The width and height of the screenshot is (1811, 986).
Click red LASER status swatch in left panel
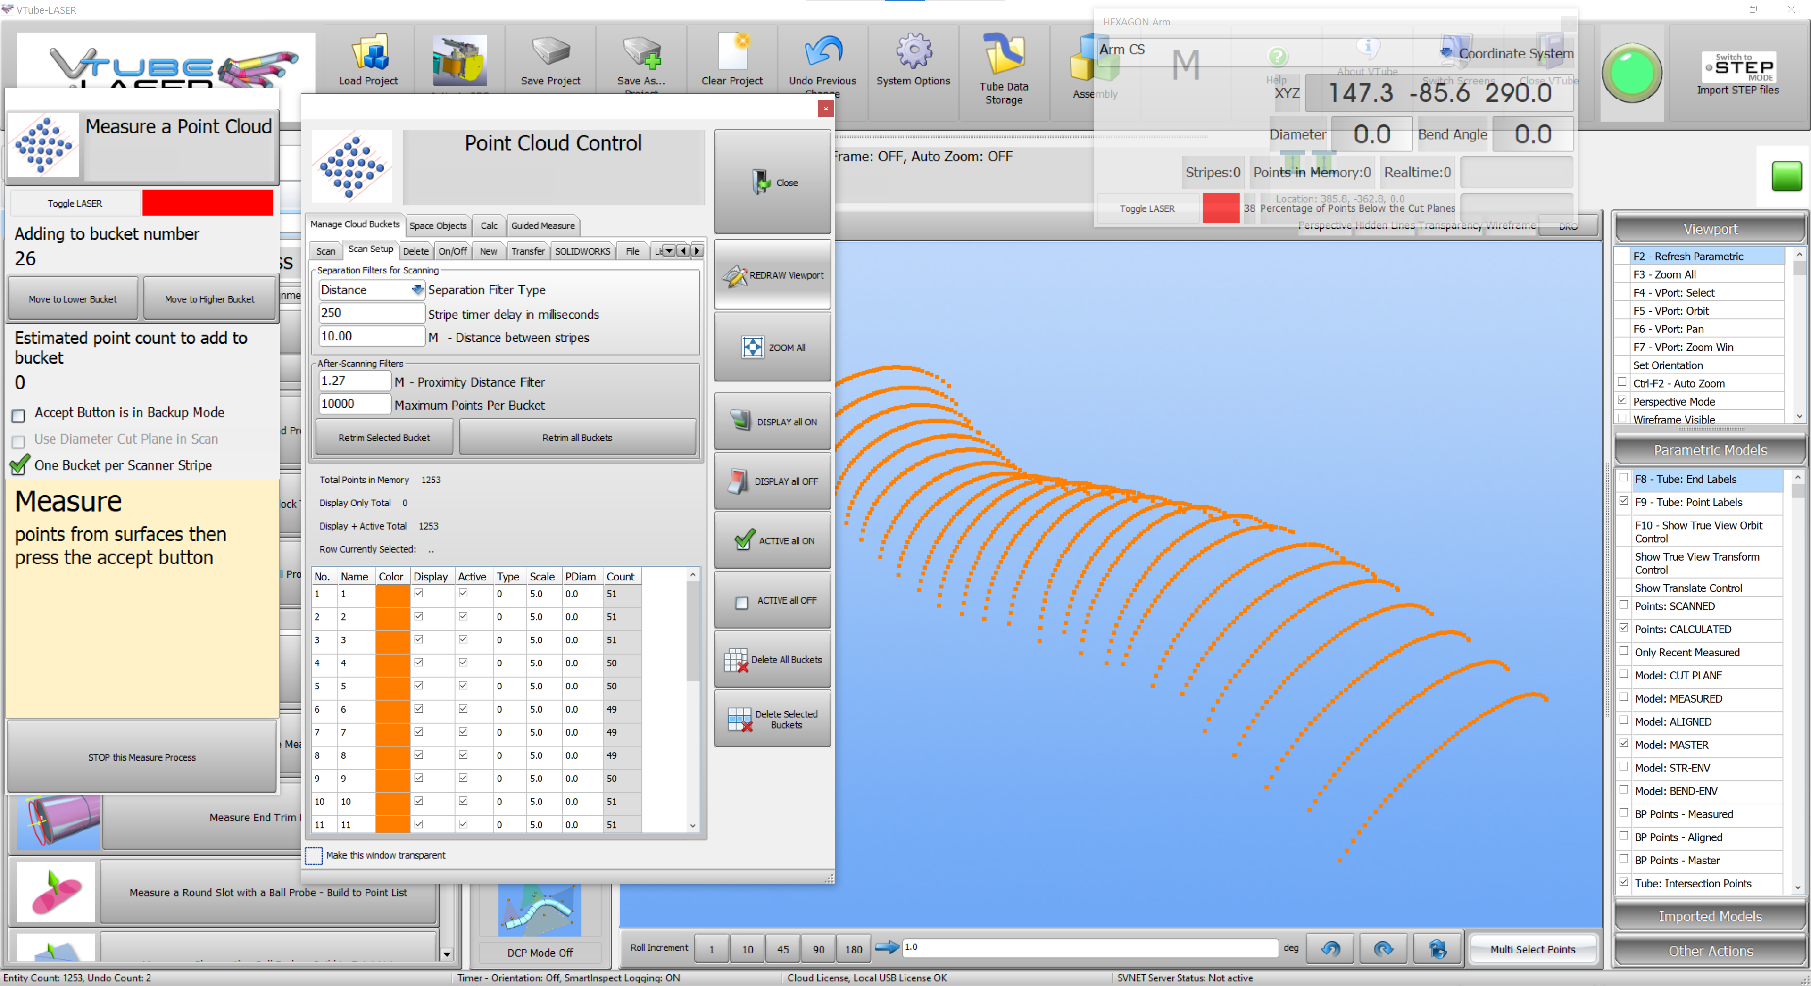pos(208,202)
